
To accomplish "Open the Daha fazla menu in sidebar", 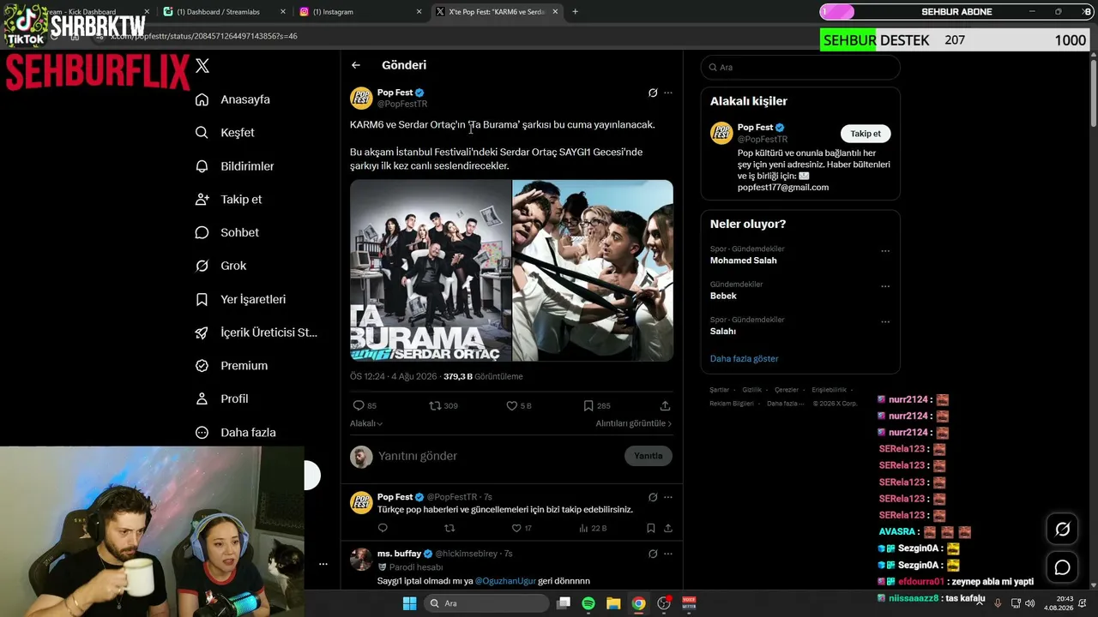I will pyautogui.click(x=236, y=433).
